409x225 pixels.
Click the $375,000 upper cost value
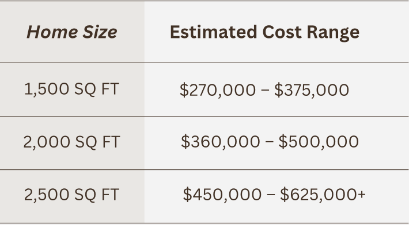point(312,90)
